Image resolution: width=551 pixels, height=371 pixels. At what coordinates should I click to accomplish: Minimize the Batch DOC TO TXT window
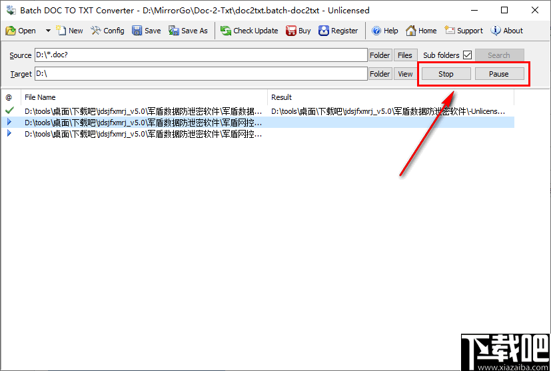[x=474, y=10]
